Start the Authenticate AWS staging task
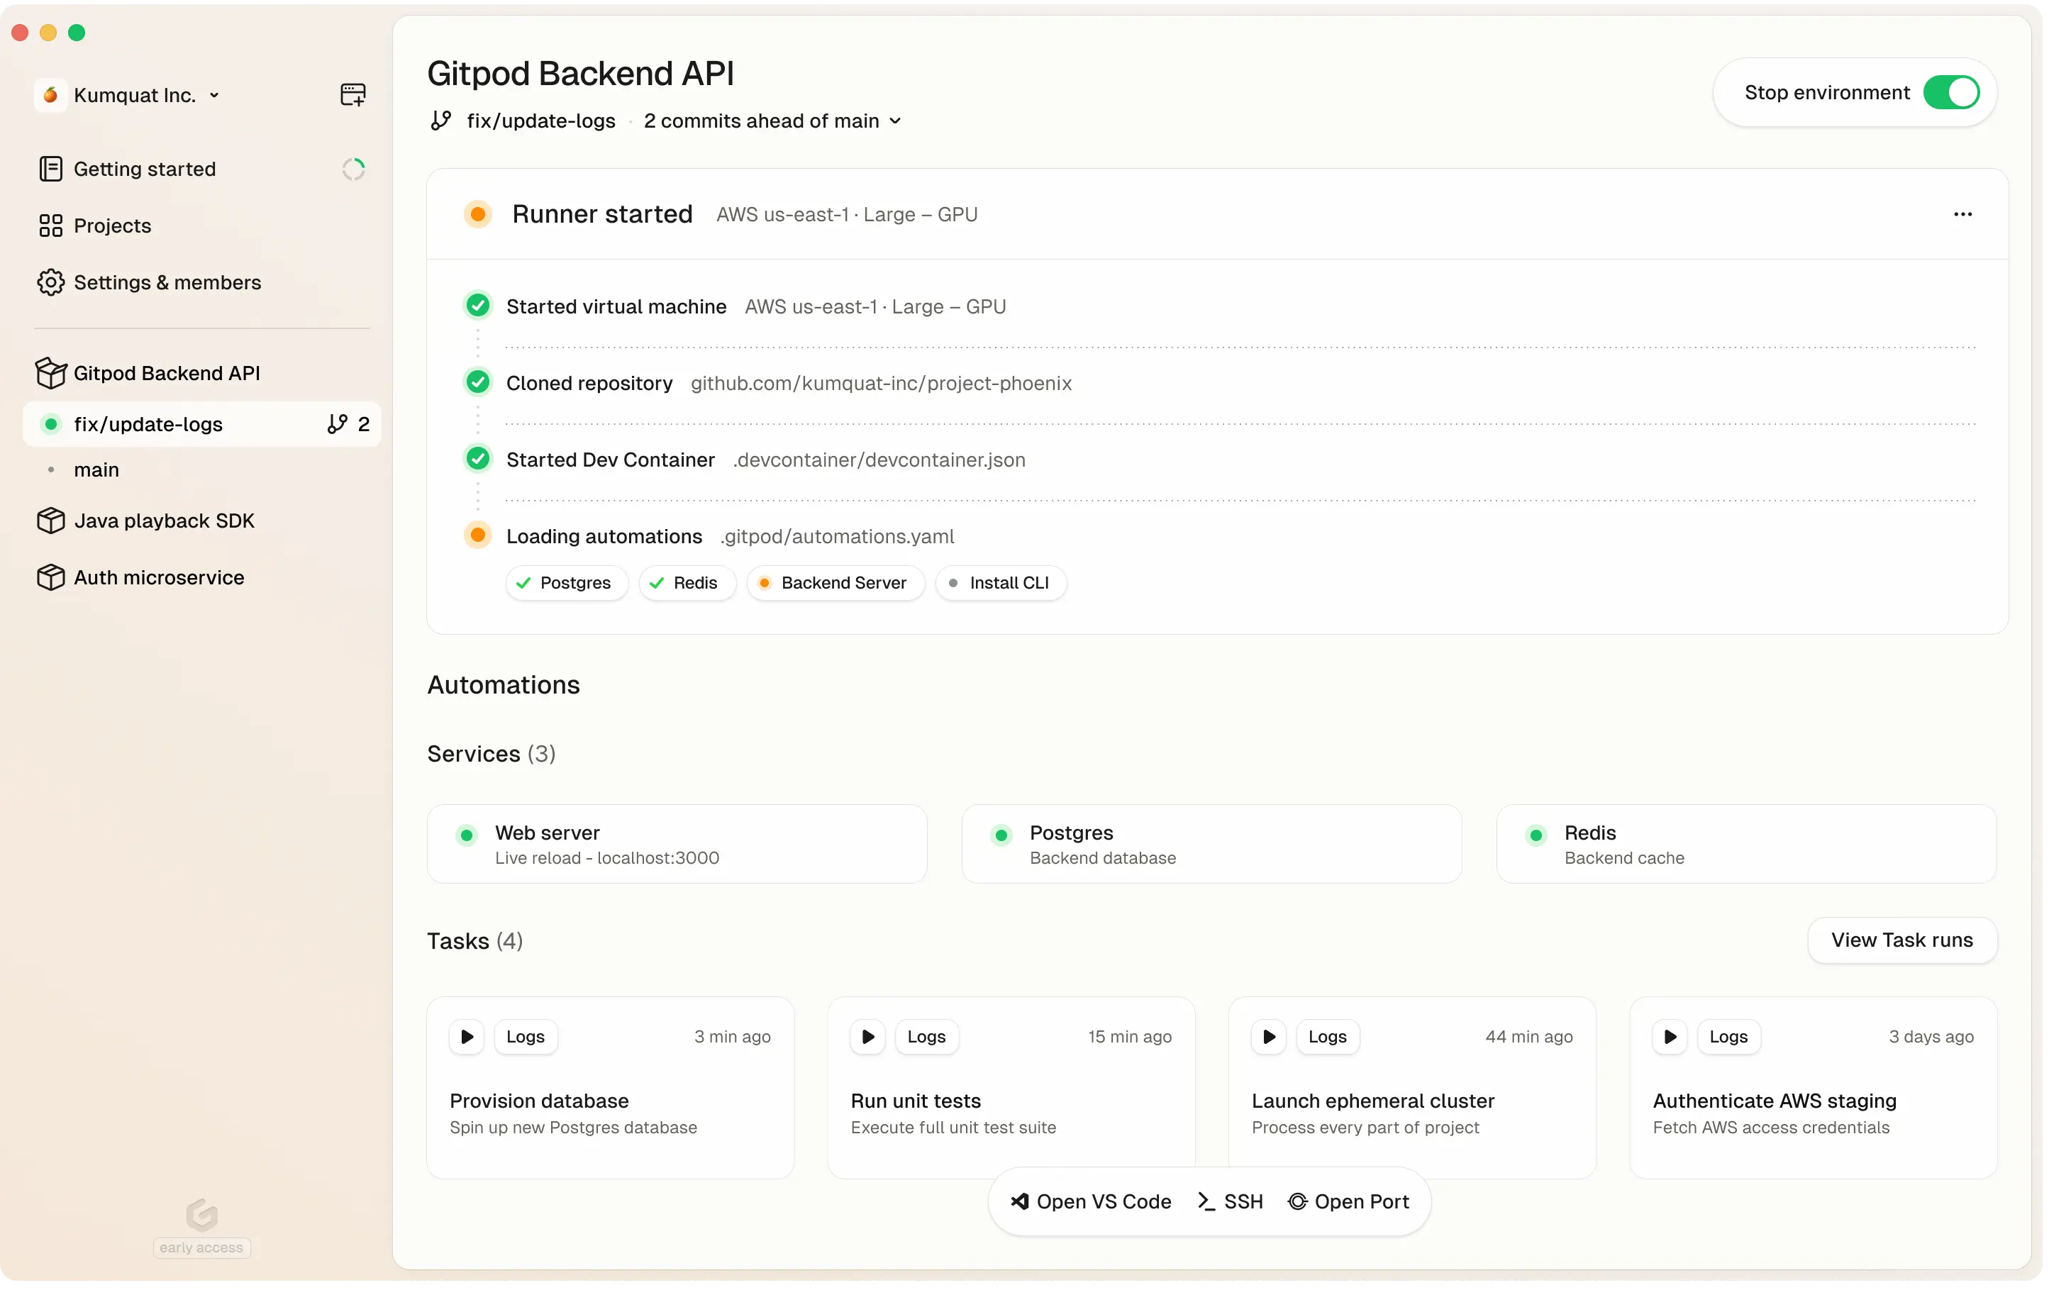Screen dimensions: 2049x1290 click(1670, 1038)
